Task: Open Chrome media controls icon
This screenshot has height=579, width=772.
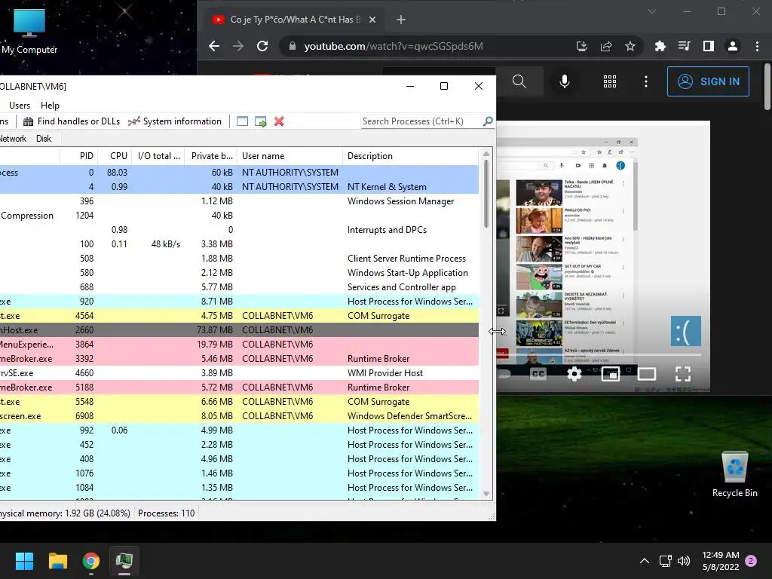Action: (684, 46)
